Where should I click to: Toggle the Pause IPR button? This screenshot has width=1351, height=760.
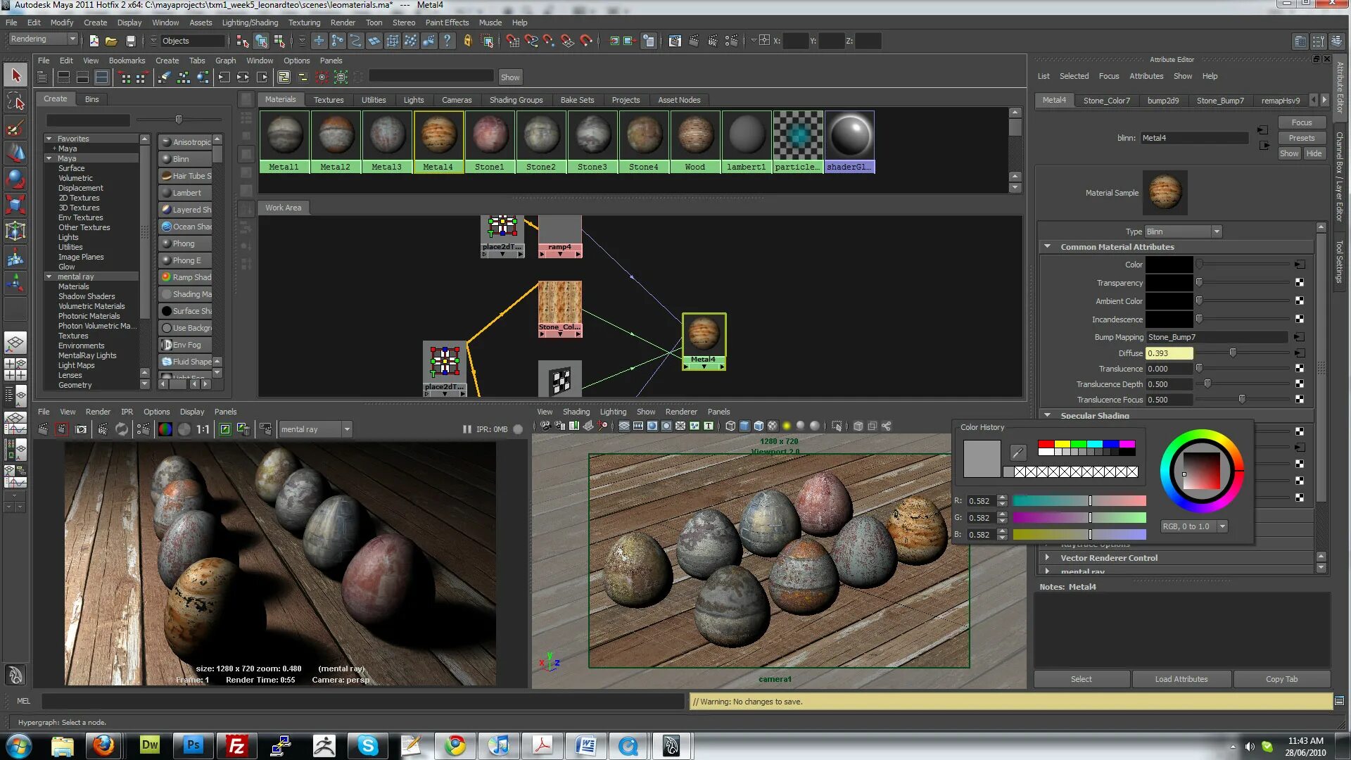(467, 429)
